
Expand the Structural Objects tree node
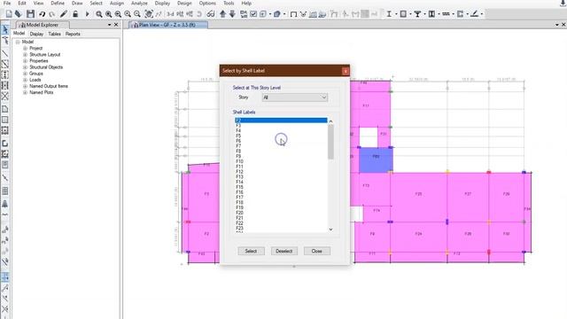(x=25, y=67)
